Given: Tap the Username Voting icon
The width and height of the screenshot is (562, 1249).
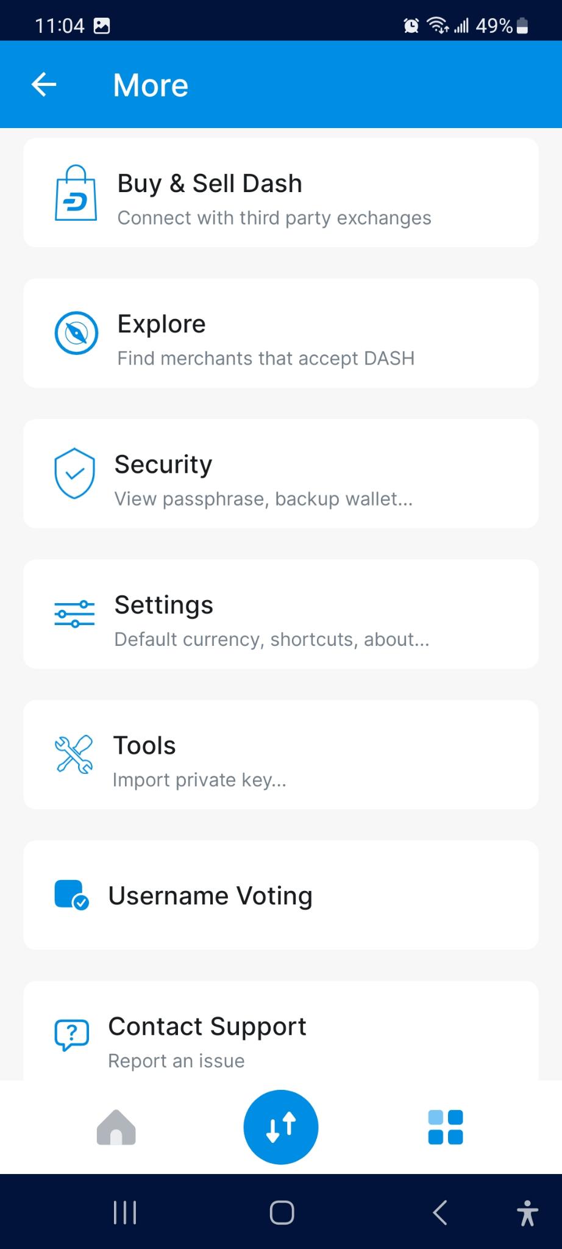Looking at the screenshot, I should [x=72, y=895].
